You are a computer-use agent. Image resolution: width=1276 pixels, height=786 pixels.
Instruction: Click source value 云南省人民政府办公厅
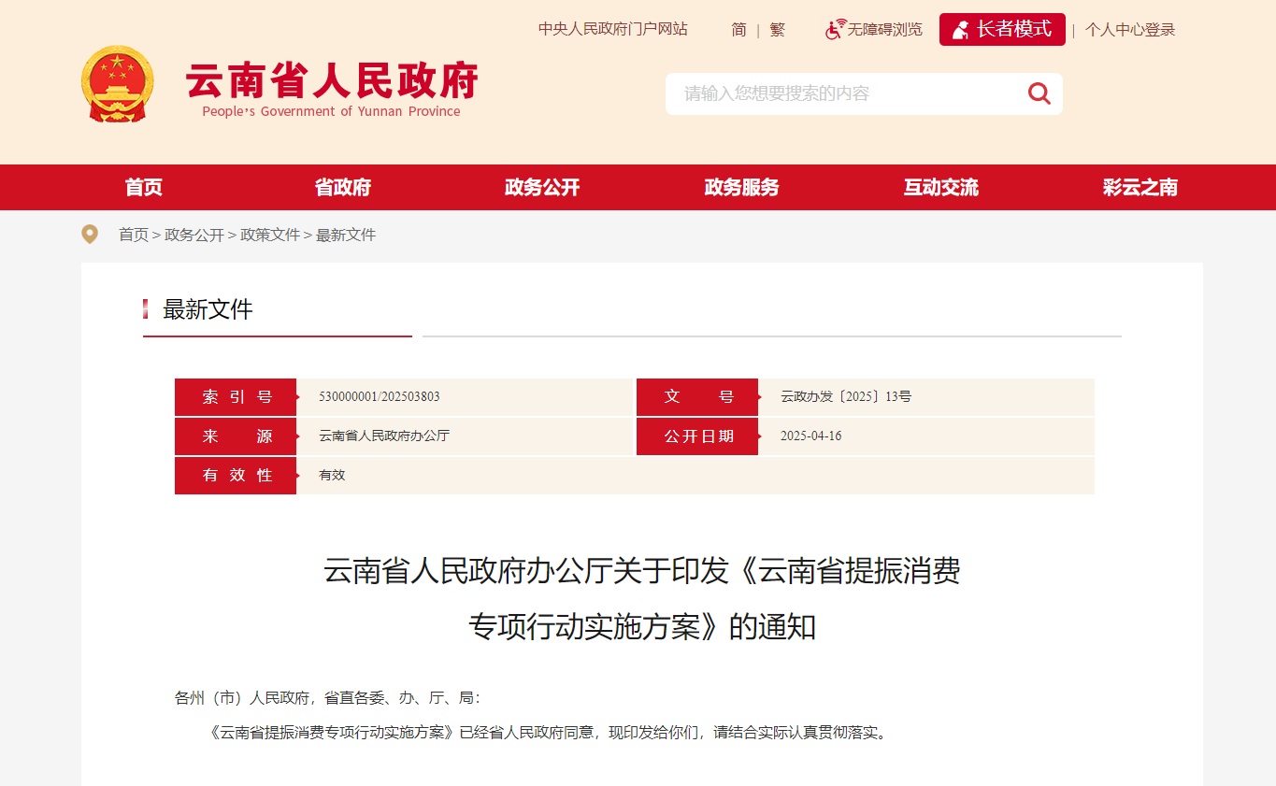point(384,436)
